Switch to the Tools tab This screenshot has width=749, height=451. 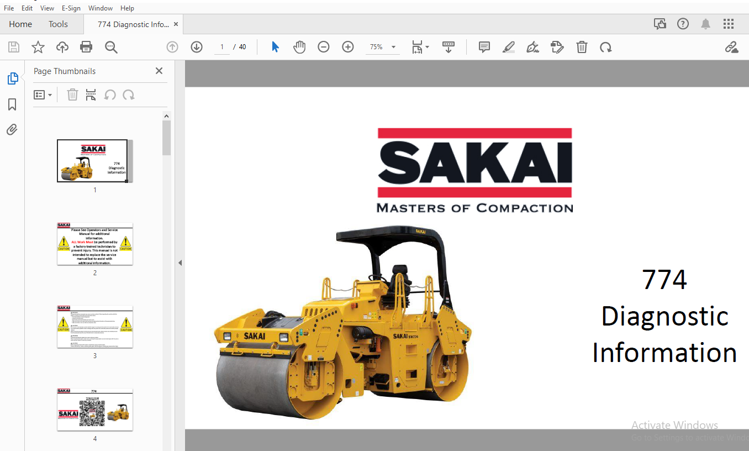coord(58,24)
